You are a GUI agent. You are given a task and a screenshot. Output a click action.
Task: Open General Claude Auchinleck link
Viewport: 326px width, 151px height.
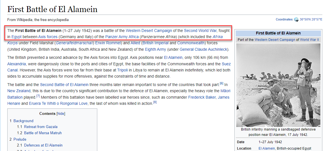[204, 50]
